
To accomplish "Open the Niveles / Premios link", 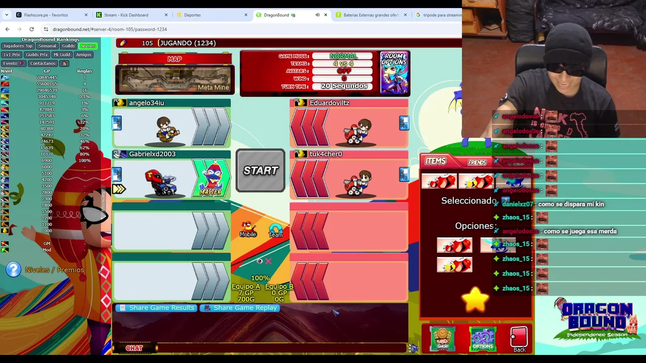I will point(55,270).
